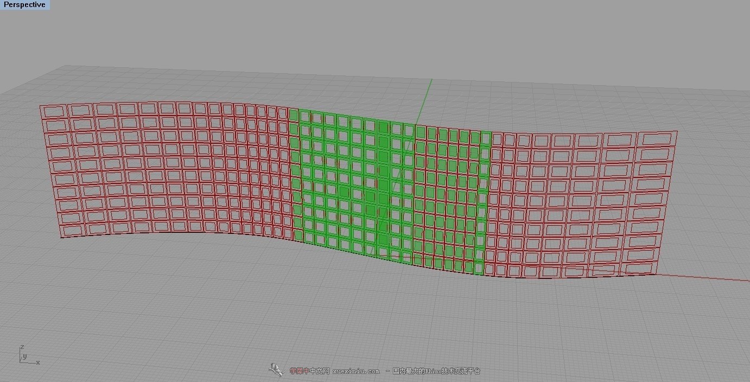Select the green highlighted panel section
The width and height of the screenshot is (750, 382).
[391, 191]
